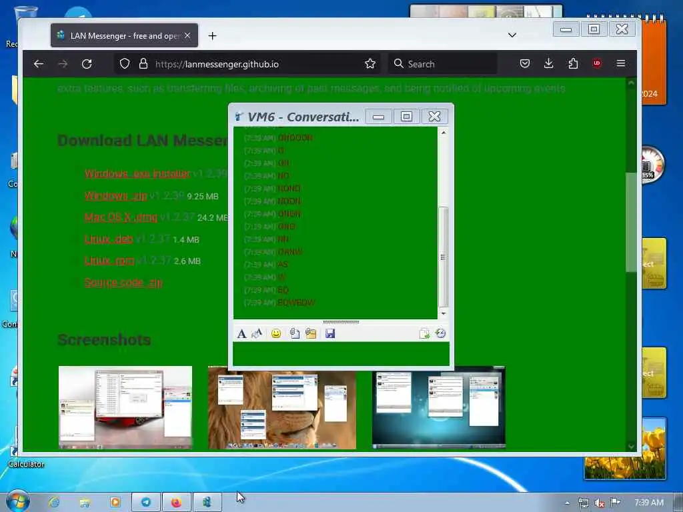Viewport: 683px width, 512px height.
Task: Open the Firefox hamburger application menu
Action: coord(621,64)
